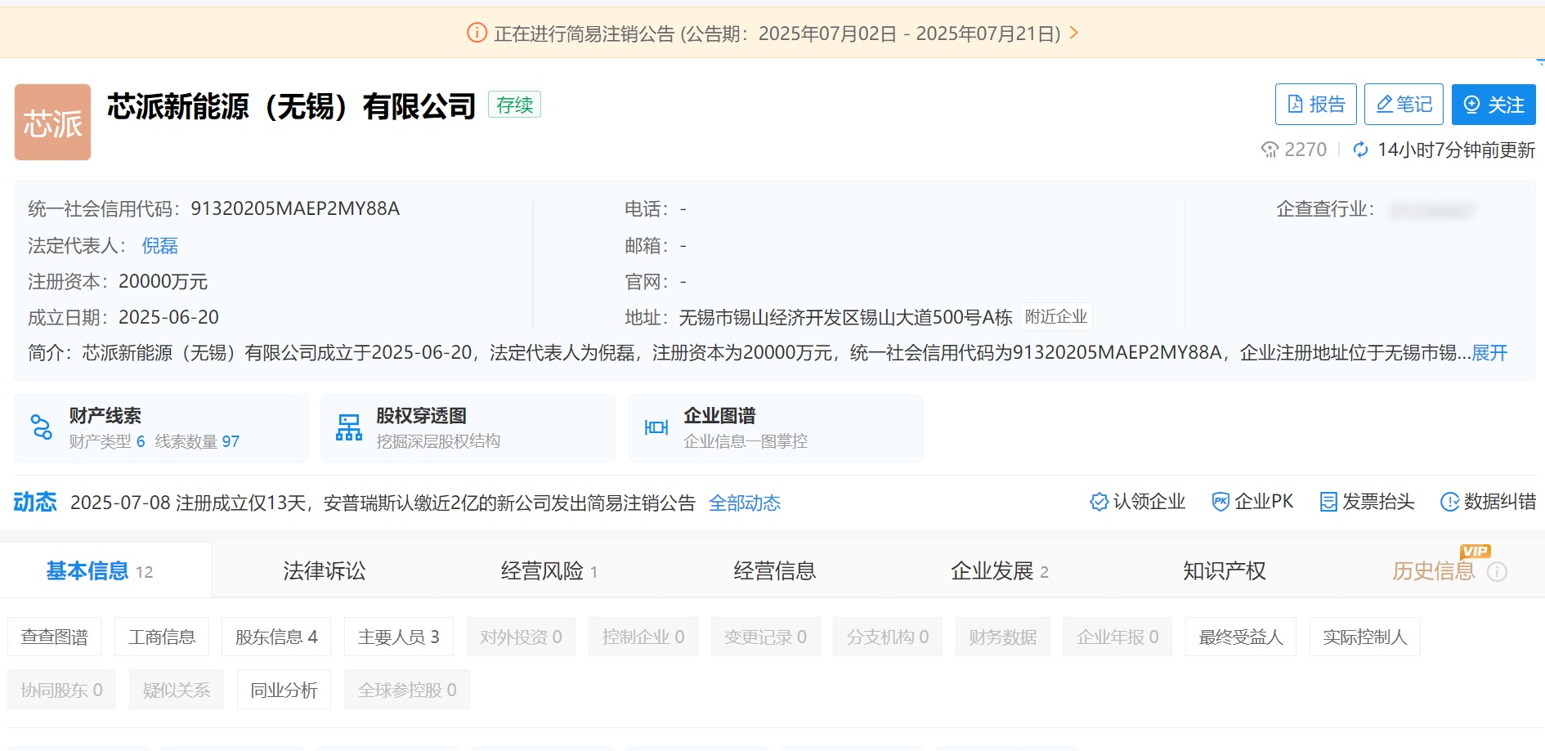
Task: Click the 财产线索 property clues icon
Action: click(41, 427)
